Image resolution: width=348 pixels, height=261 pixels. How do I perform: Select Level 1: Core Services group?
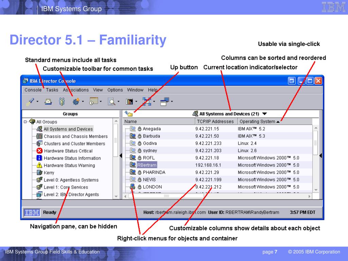tap(66, 187)
